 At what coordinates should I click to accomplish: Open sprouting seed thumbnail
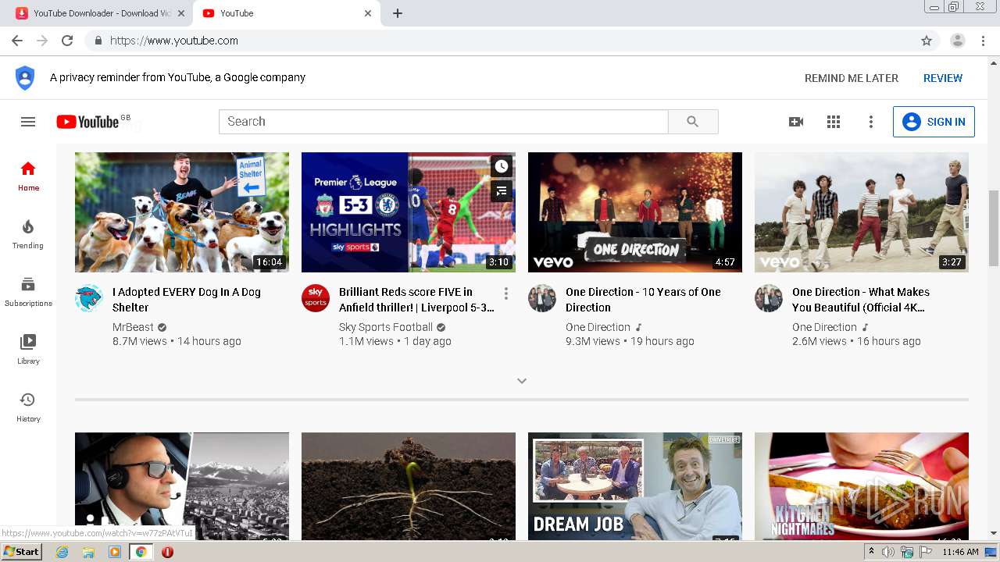coord(409,486)
